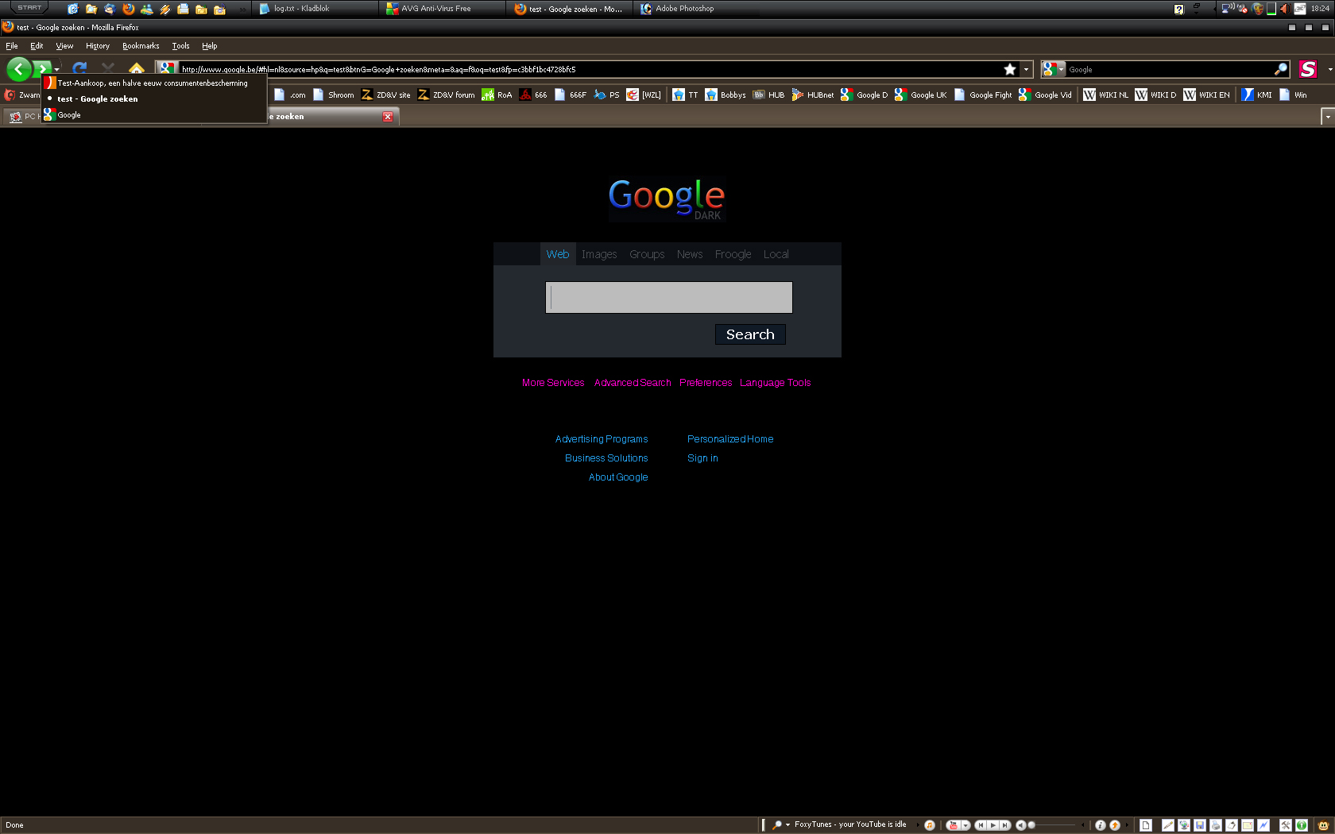Go to the Home page icon
Image resolution: width=1335 pixels, height=834 pixels.
137,68
